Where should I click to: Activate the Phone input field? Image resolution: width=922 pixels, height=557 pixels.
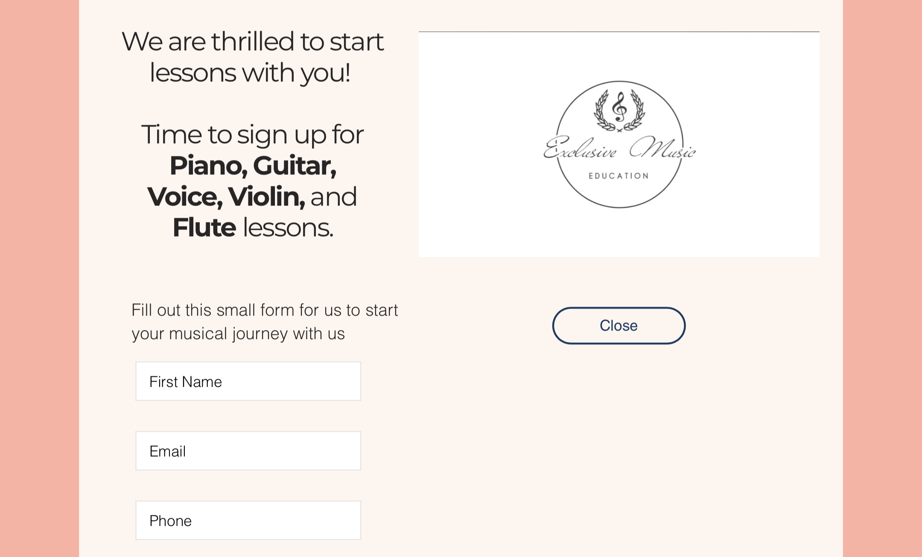[248, 520]
